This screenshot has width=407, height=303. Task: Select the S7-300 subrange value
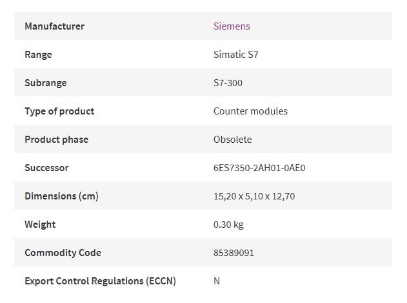coord(228,83)
